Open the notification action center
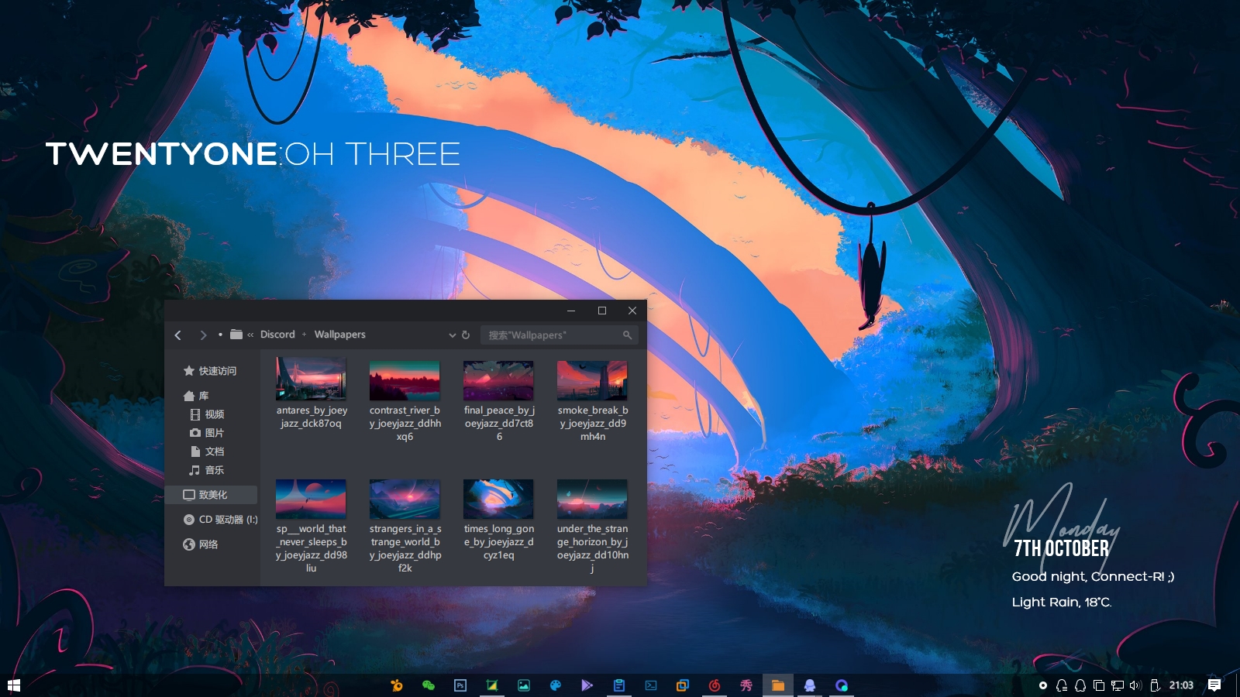Viewport: 1240px width, 697px height. (1214, 685)
